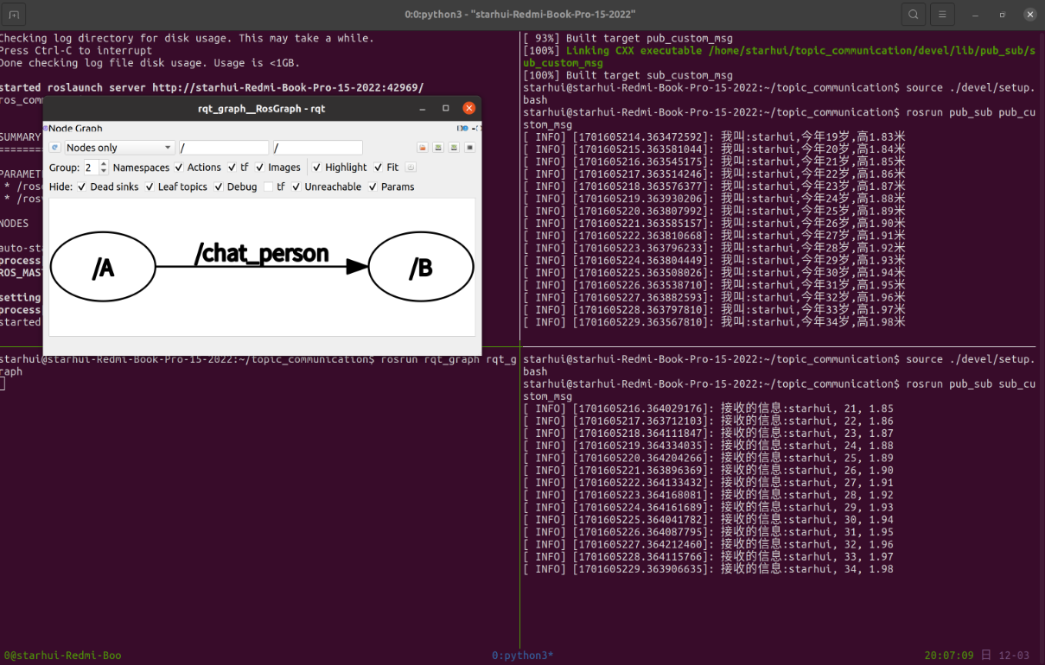Click the terminal window title text

pyautogui.click(x=520, y=15)
